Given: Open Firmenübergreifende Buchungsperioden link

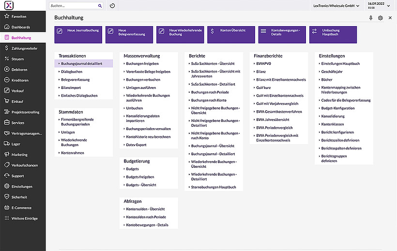Looking at the screenshot, I should click(77, 122).
